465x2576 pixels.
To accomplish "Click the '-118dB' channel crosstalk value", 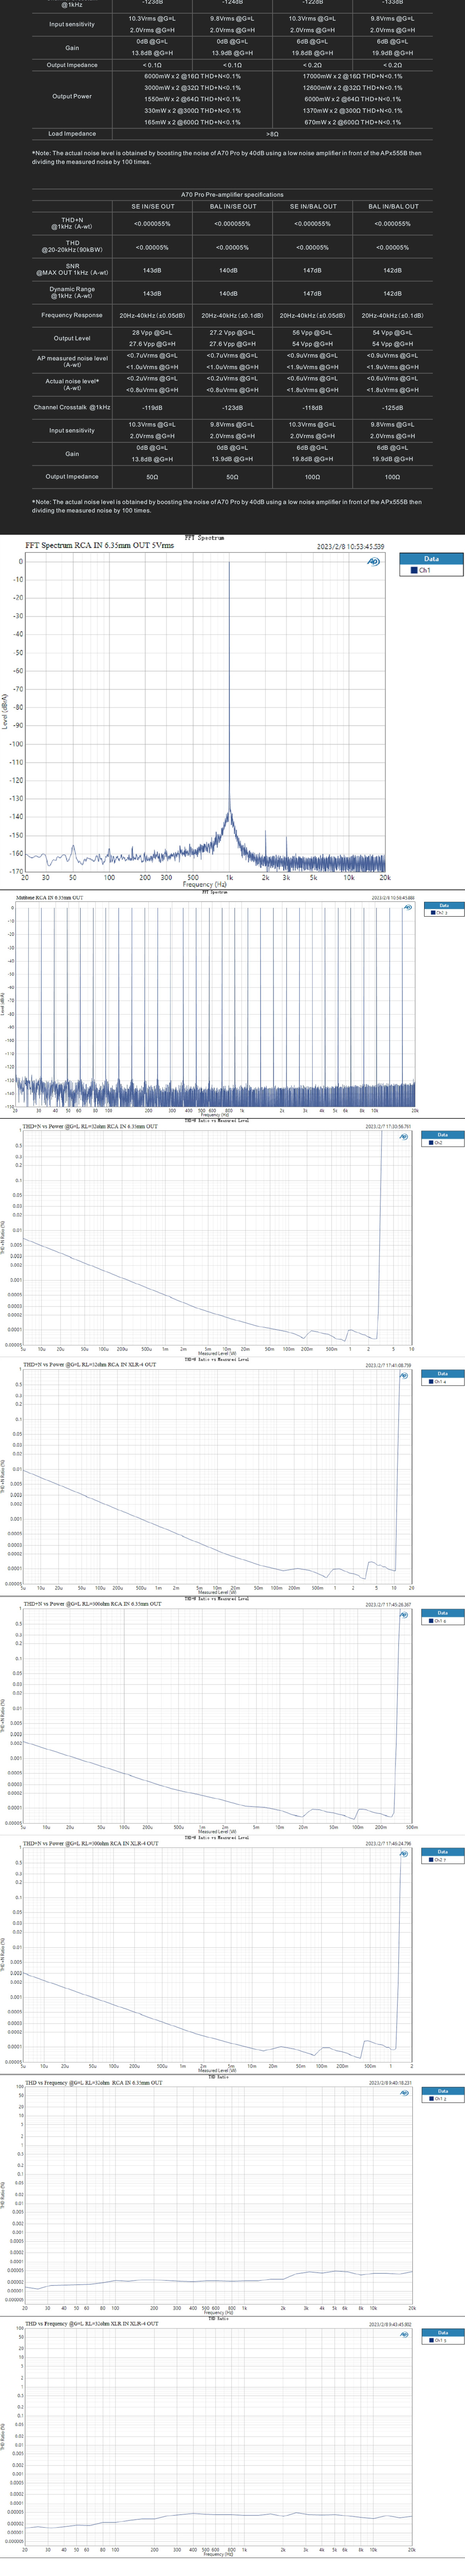I will click(312, 408).
